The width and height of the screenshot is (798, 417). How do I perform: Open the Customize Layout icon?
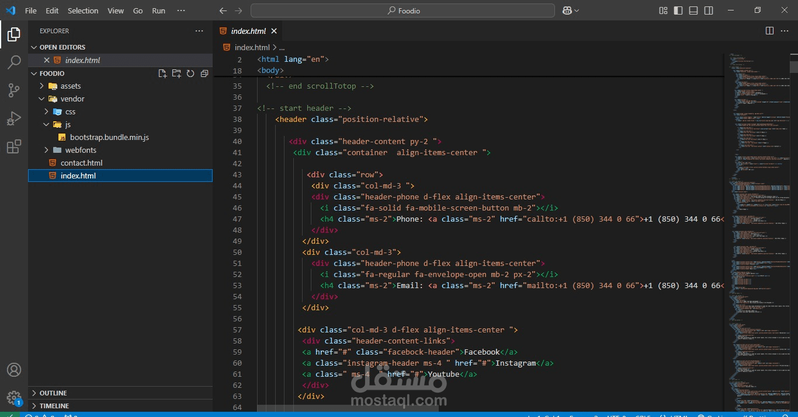[663, 10]
